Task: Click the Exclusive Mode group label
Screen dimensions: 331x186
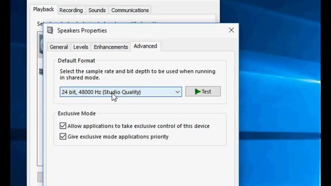Action: pyautogui.click(x=77, y=114)
